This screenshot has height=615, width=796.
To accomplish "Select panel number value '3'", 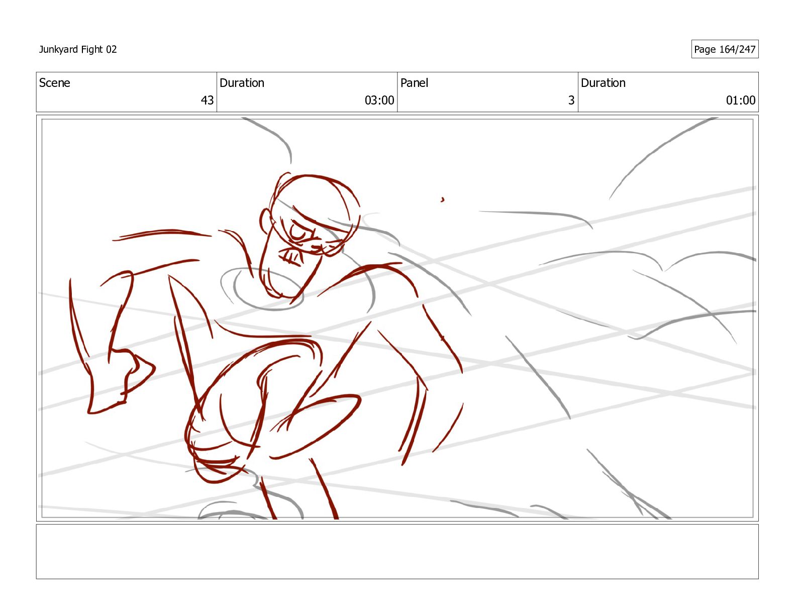I will click(x=571, y=100).
